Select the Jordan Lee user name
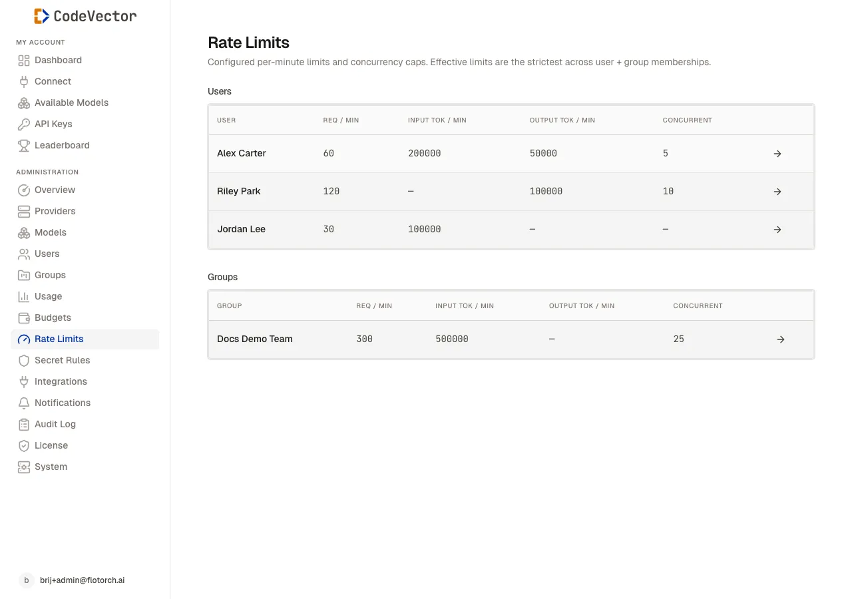 [241, 229]
